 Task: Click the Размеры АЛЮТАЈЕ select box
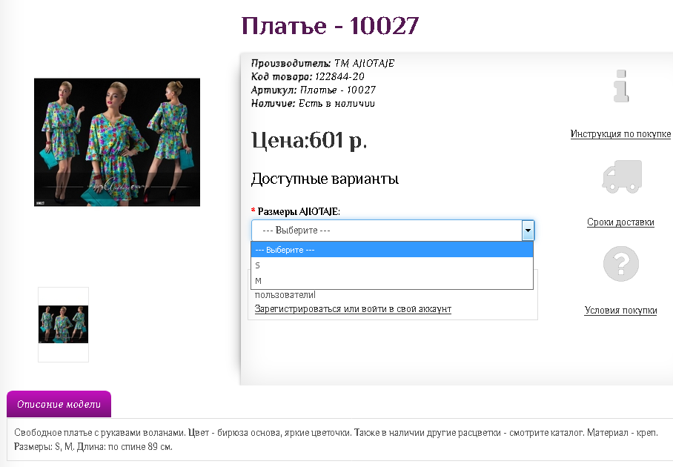click(x=393, y=231)
